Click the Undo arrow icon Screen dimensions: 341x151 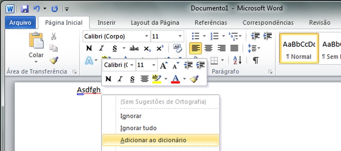[x=37, y=9]
